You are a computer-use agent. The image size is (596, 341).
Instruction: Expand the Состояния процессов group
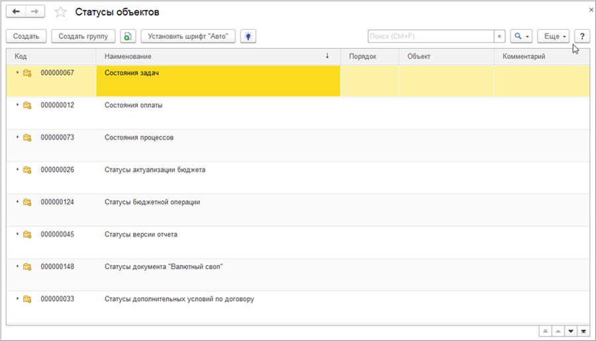pyautogui.click(x=18, y=137)
